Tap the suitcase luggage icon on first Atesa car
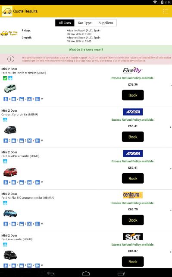 tap(13, 141)
